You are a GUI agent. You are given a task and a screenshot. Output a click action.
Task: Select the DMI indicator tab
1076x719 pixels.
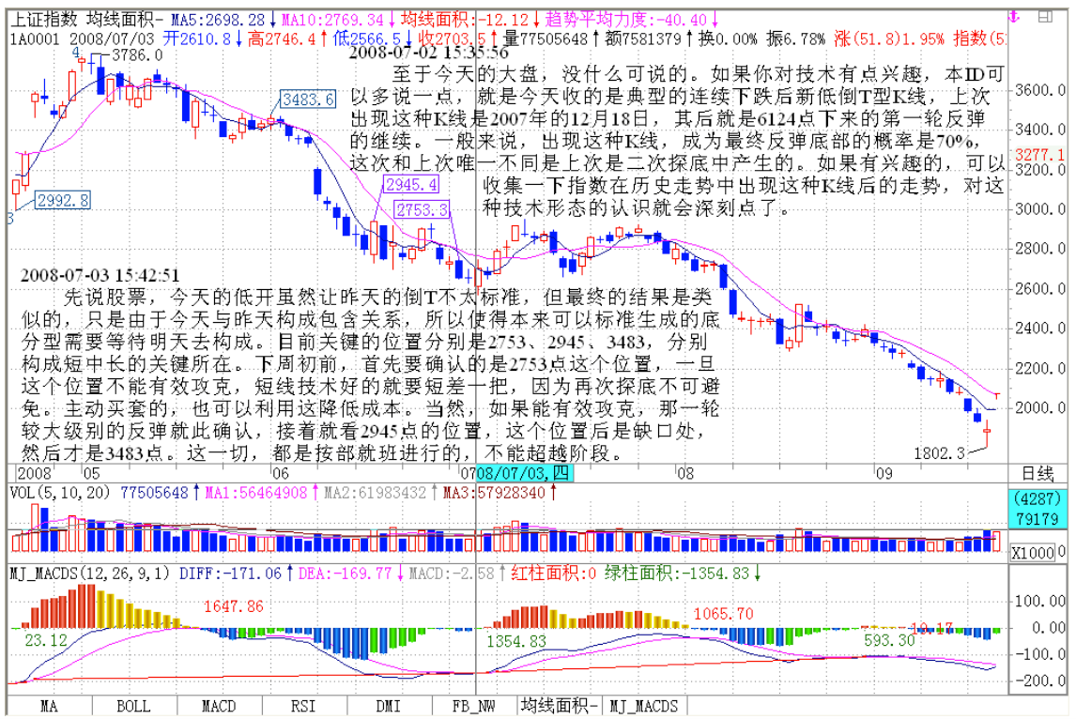tap(389, 706)
